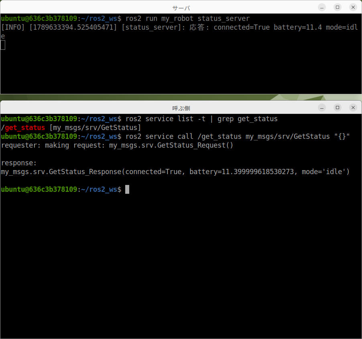This screenshot has width=362, height=339.
Task: Click '[my_msgs/srv/GetStatus]' service type output
Action: pyautogui.click(x=95, y=128)
